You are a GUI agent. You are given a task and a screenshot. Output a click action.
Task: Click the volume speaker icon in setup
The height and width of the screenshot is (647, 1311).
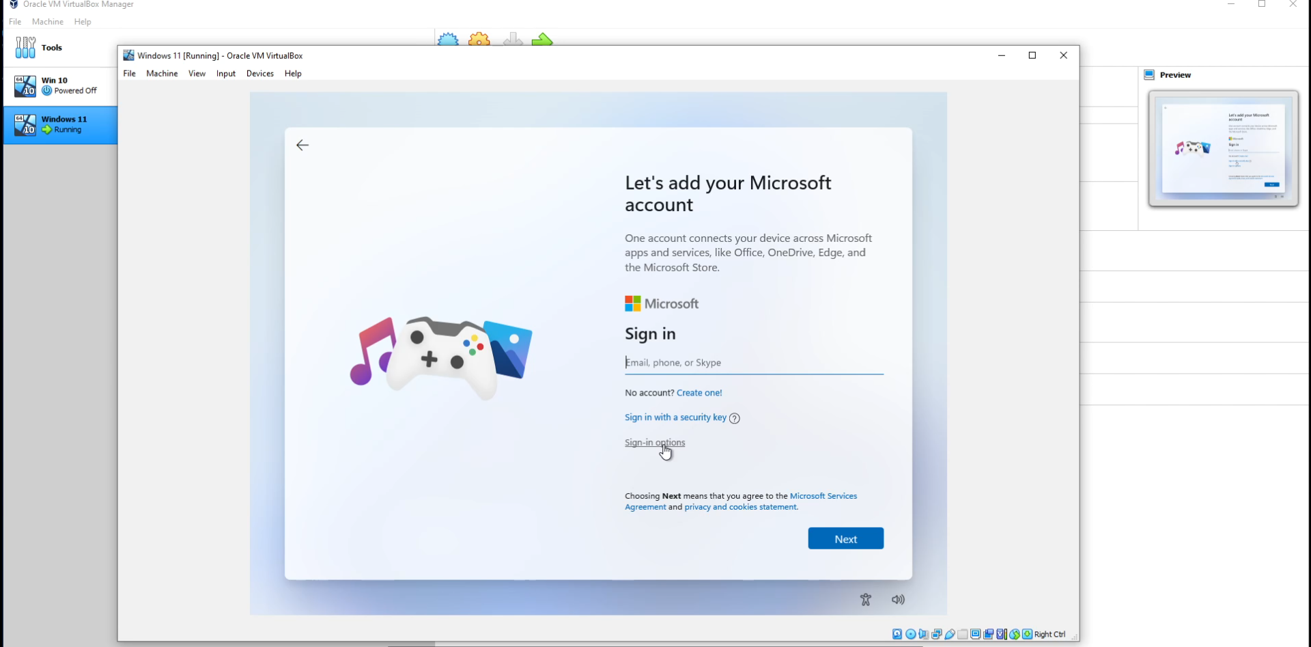click(898, 600)
